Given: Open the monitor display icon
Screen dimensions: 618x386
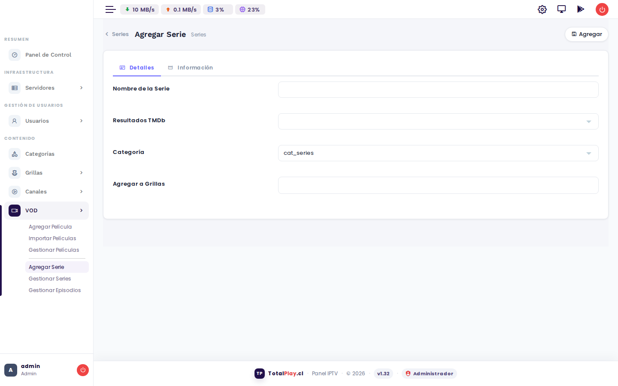Looking at the screenshot, I should pos(561,9).
